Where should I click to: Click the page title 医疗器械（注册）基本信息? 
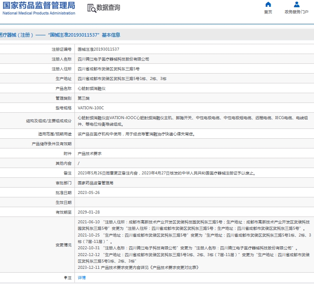point(60,35)
